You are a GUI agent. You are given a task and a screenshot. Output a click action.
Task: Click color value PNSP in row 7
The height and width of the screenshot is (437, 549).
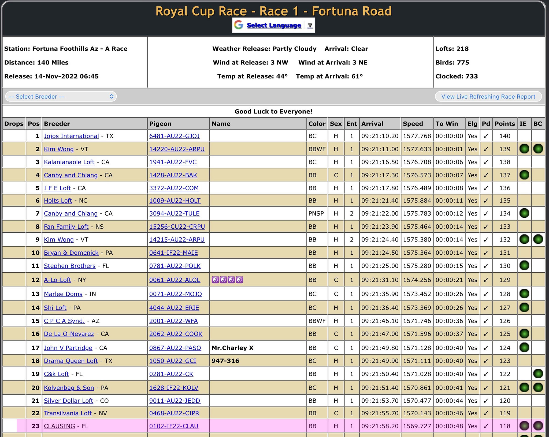point(316,213)
